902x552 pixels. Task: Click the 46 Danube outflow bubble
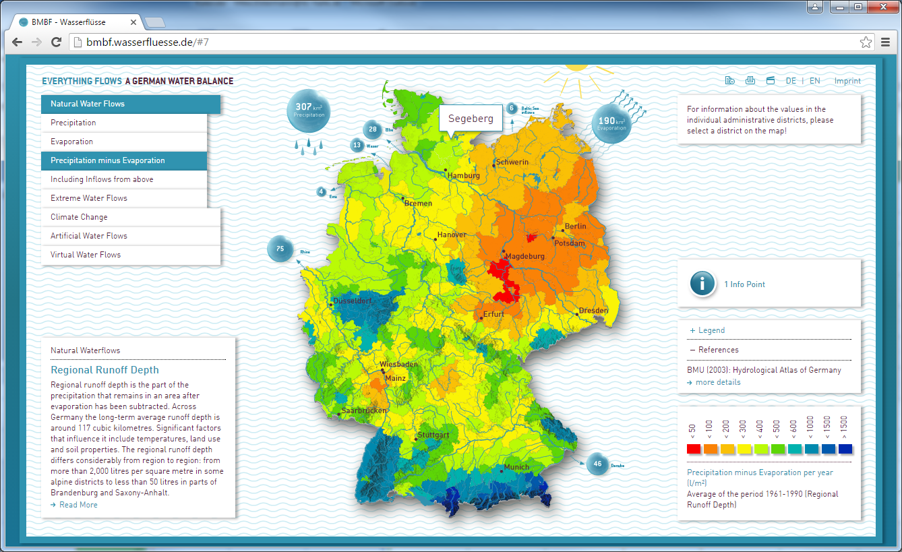point(597,464)
